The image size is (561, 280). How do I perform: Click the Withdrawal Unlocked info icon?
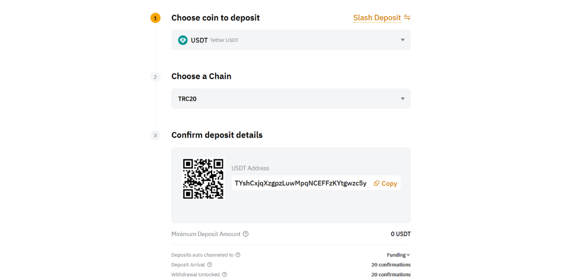[x=224, y=274]
